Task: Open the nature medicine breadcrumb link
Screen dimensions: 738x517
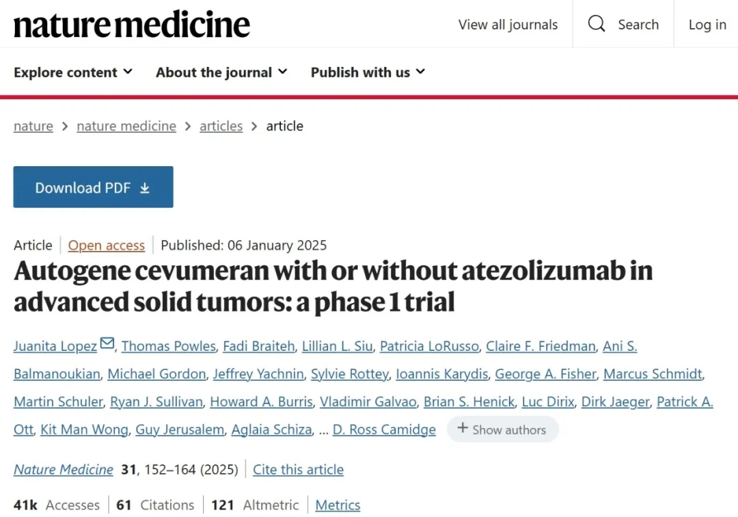Action: [x=126, y=127]
